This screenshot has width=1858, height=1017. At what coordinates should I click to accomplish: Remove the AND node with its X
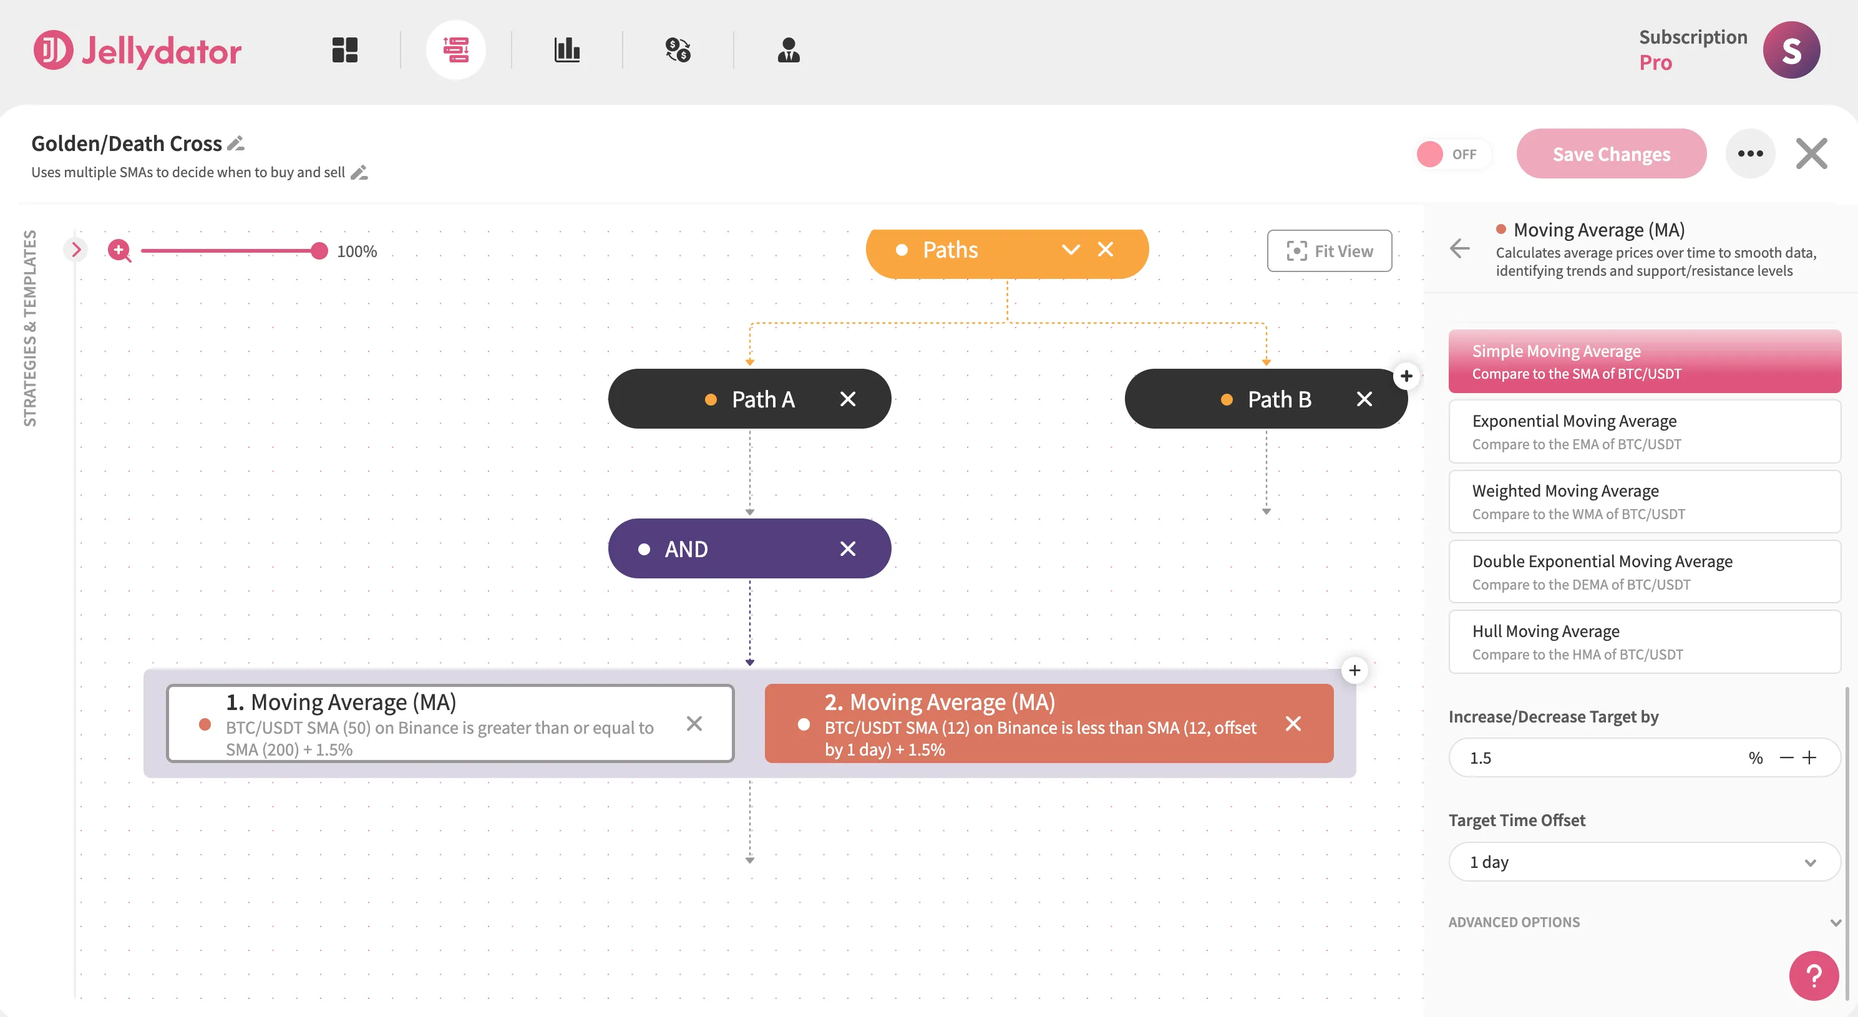pyautogui.click(x=849, y=549)
